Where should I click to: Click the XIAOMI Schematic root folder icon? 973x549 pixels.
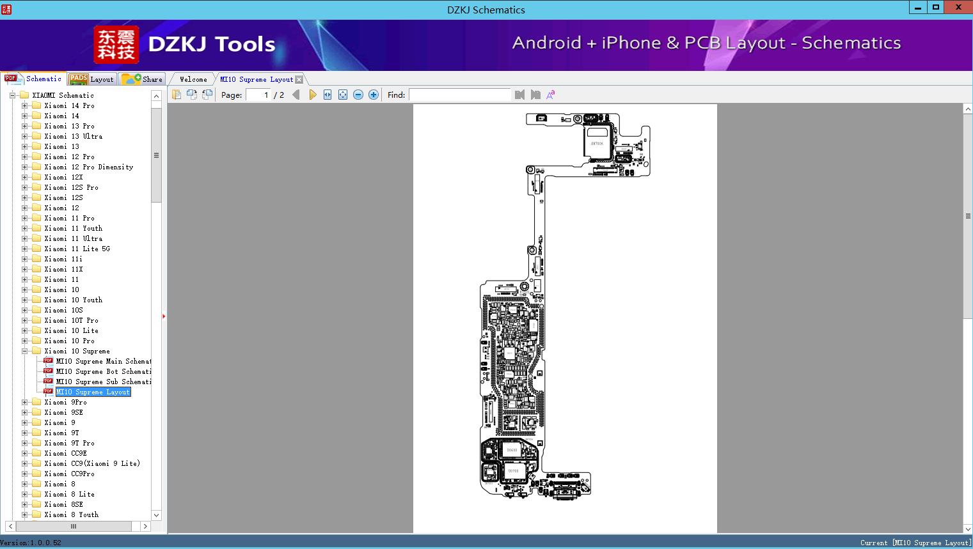[24, 95]
